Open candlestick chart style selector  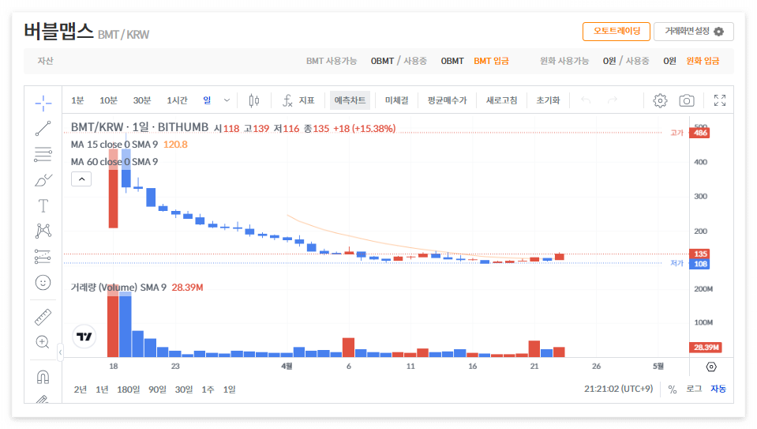(x=254, y=100)
